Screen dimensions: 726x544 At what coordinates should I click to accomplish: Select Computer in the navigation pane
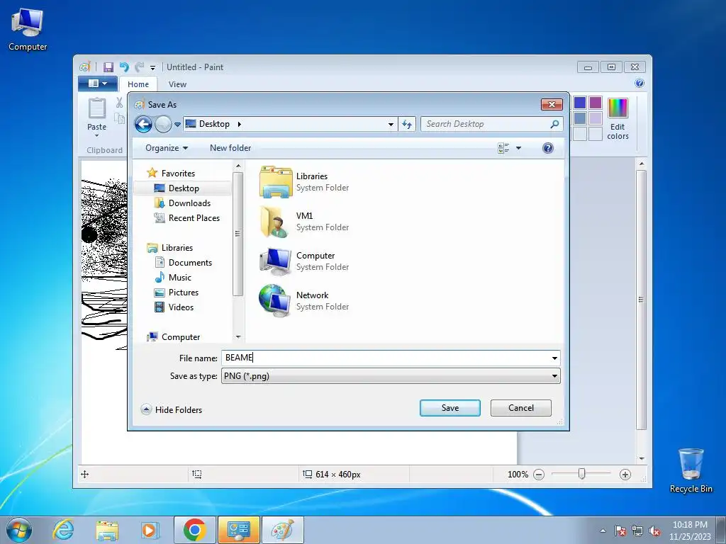181,337
